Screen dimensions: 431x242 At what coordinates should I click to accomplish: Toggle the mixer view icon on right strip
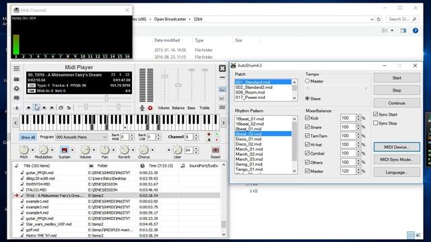(222, 89)
